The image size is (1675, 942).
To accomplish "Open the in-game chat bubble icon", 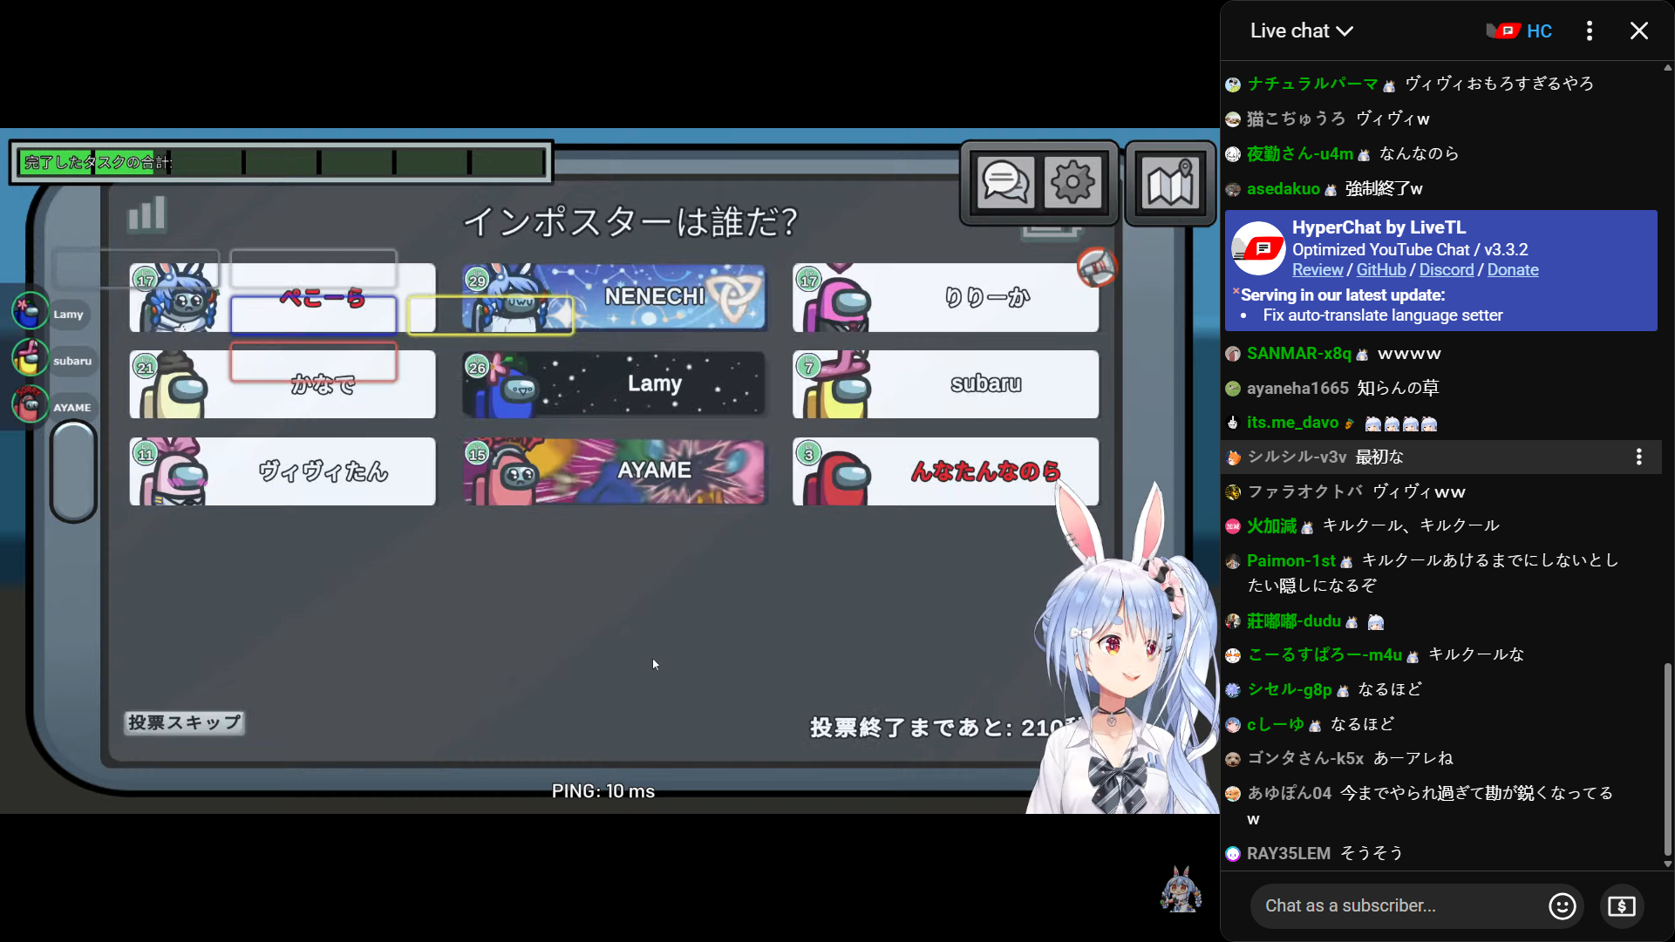I will tap(1005, 183).
